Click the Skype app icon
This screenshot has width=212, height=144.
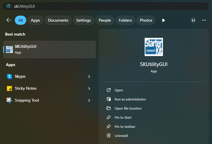point(9,77)
